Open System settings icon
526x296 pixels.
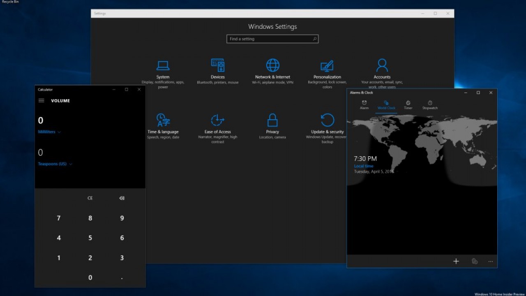click(x=163, y=65)
